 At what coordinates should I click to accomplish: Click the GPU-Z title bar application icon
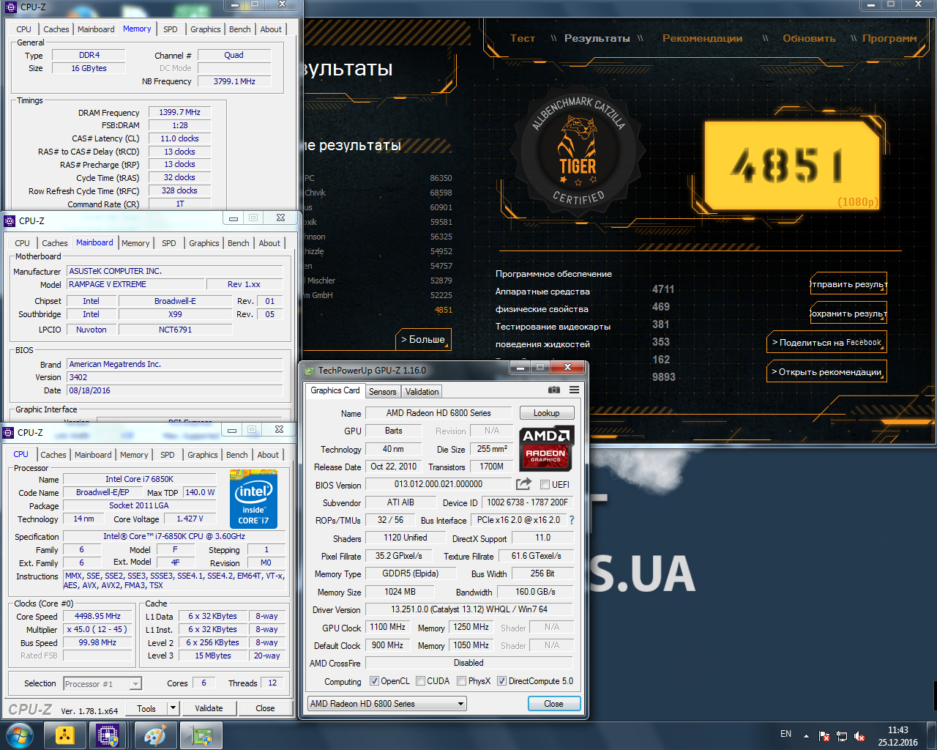[310, 371]
